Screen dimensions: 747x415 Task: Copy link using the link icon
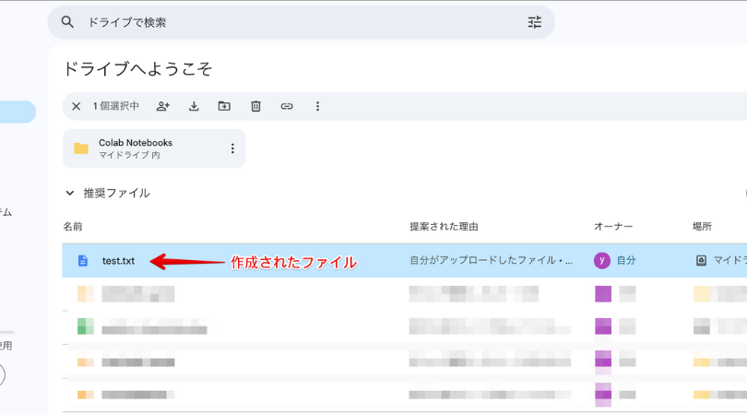click(287, 106)
